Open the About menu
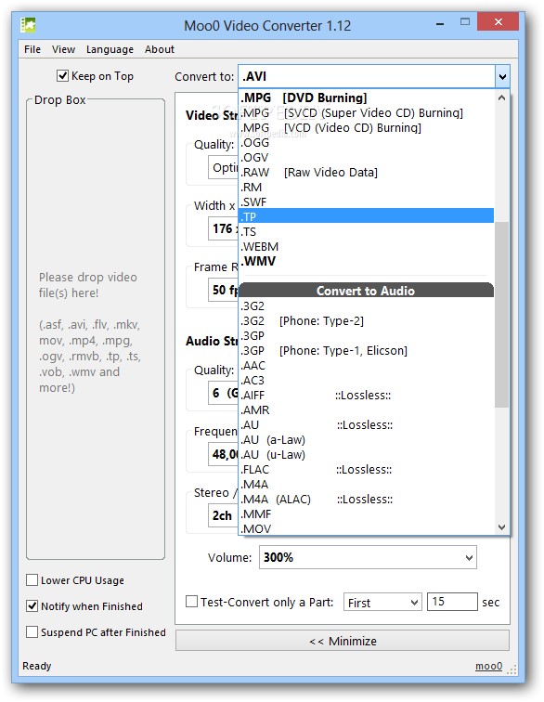Viewport: 544px width, 702px height. (x=160, y=49)
